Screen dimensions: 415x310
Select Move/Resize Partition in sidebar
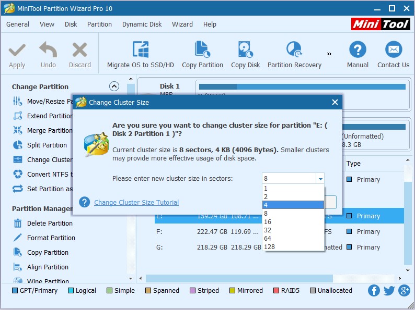42,101
